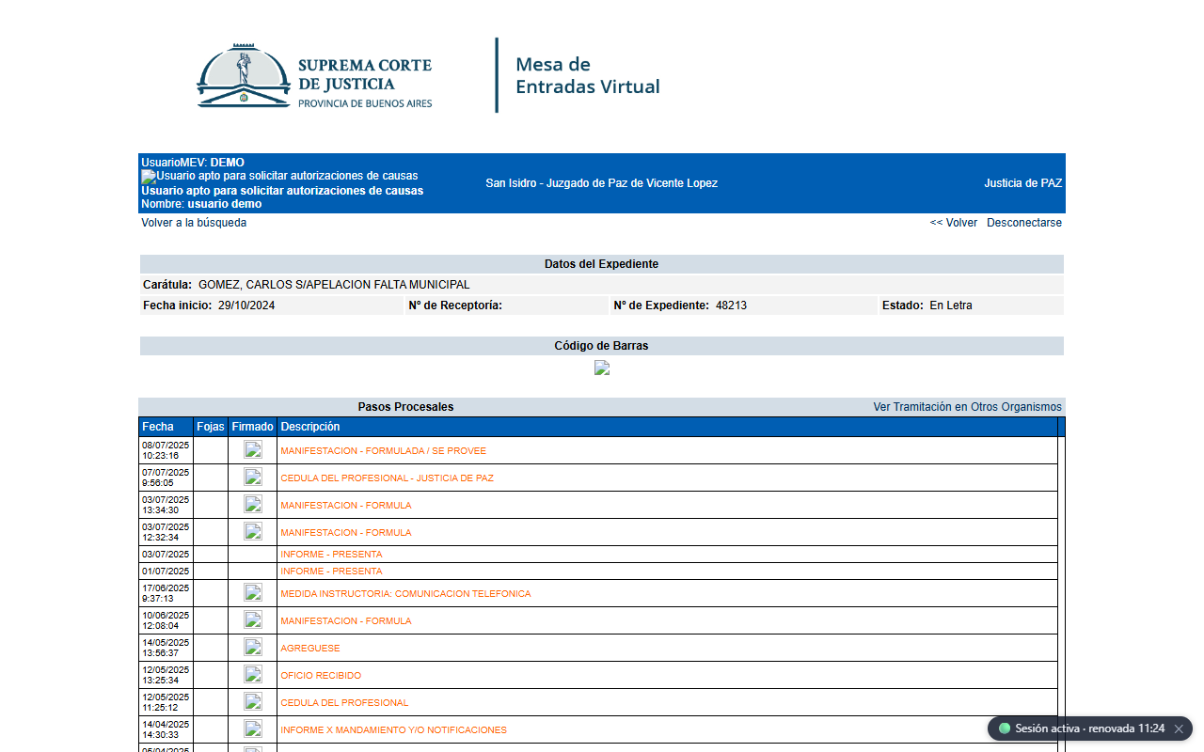Click signed icon for 03/07/2025 12:32:34 row
1204x752 pixels.
253,532
